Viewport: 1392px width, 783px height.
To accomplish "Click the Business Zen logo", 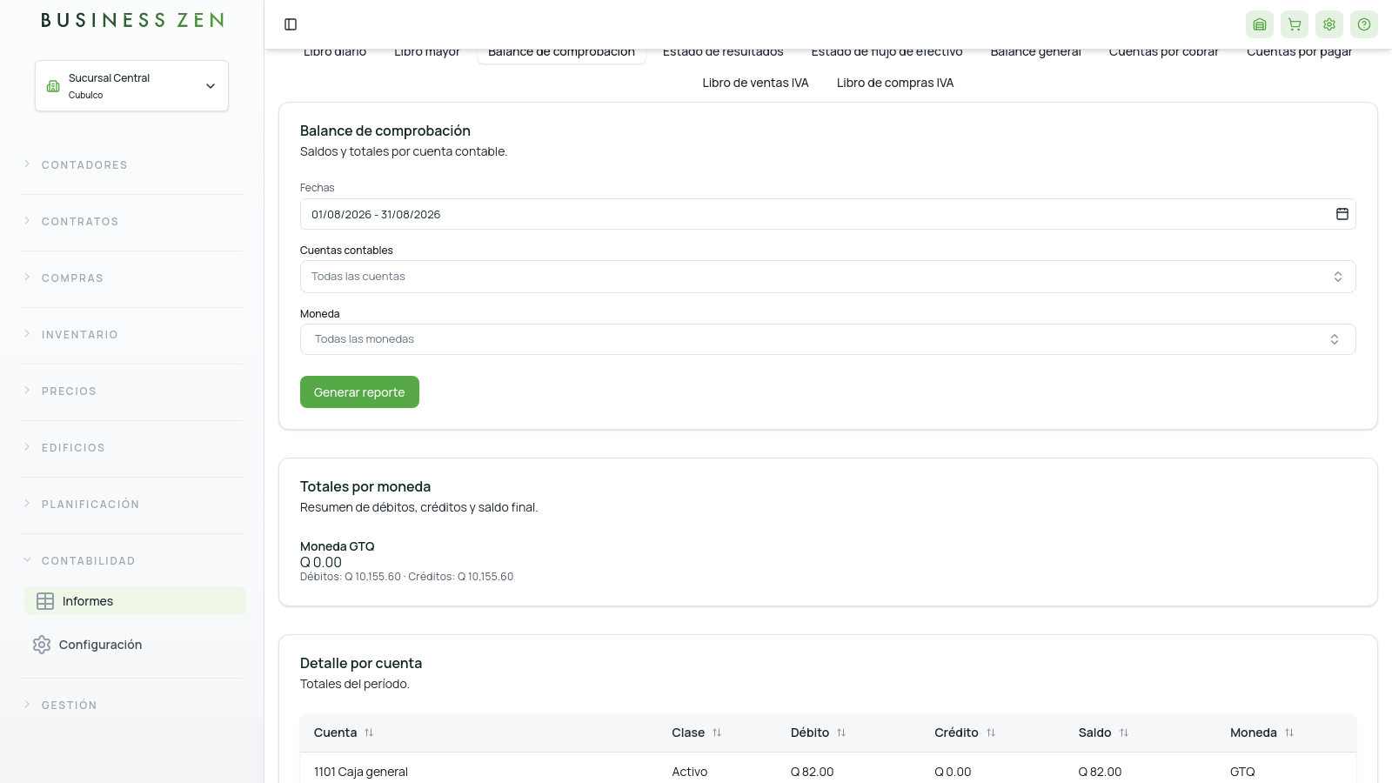I will (132, 20).
